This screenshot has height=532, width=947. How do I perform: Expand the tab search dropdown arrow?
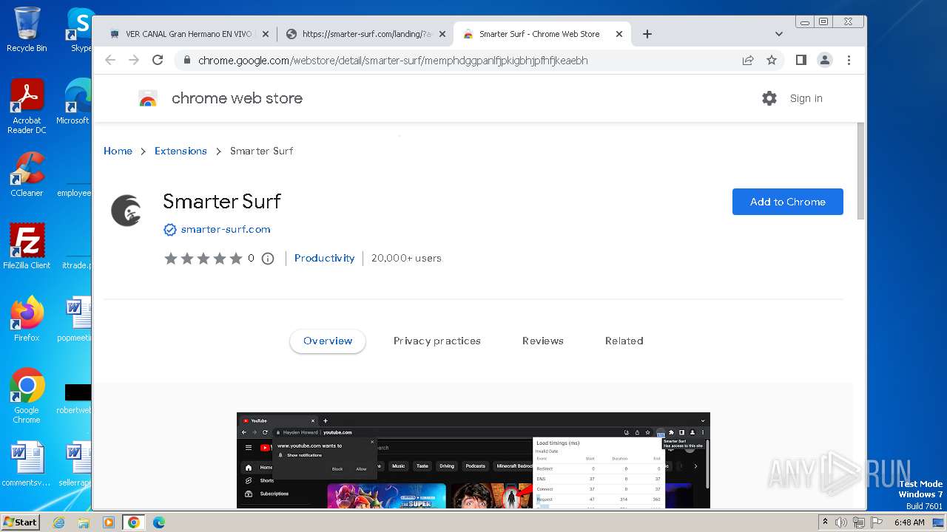[x=778, y=34]
